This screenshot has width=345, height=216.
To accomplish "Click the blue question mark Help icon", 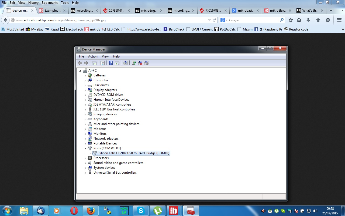I will (111, 63).
